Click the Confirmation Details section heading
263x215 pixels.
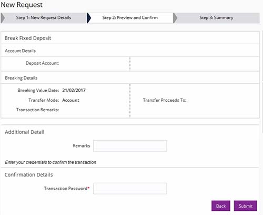[x=28, y=175]
